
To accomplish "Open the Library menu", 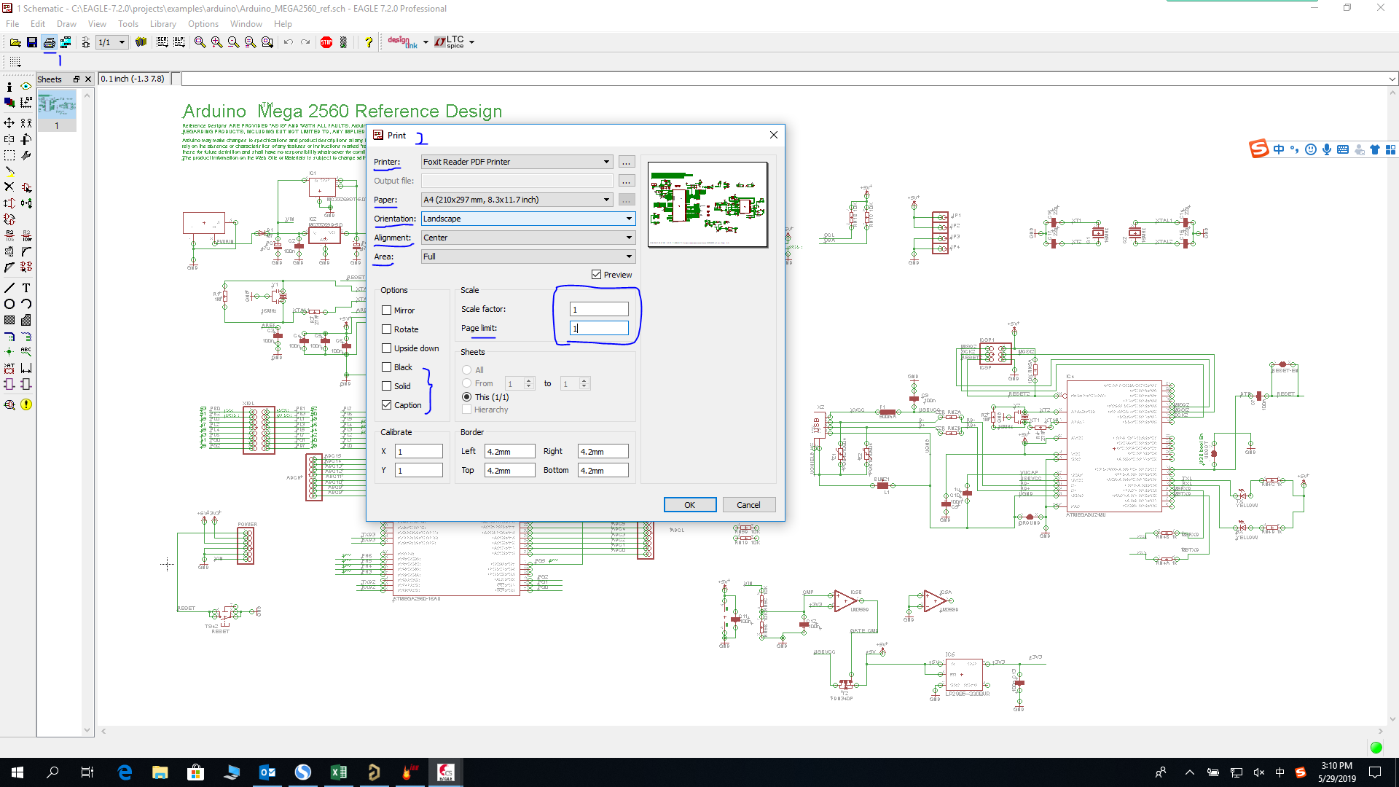I will [x=163, y=24].
